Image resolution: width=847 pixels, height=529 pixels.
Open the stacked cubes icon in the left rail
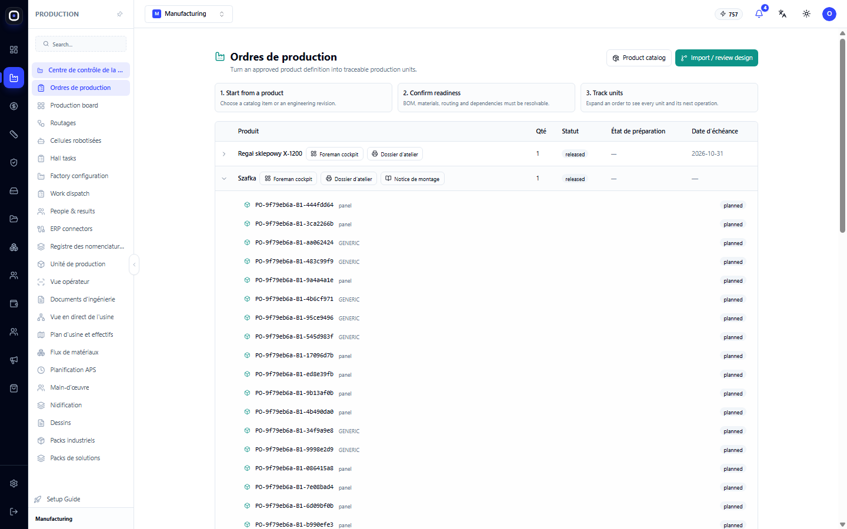coord(14,247)
